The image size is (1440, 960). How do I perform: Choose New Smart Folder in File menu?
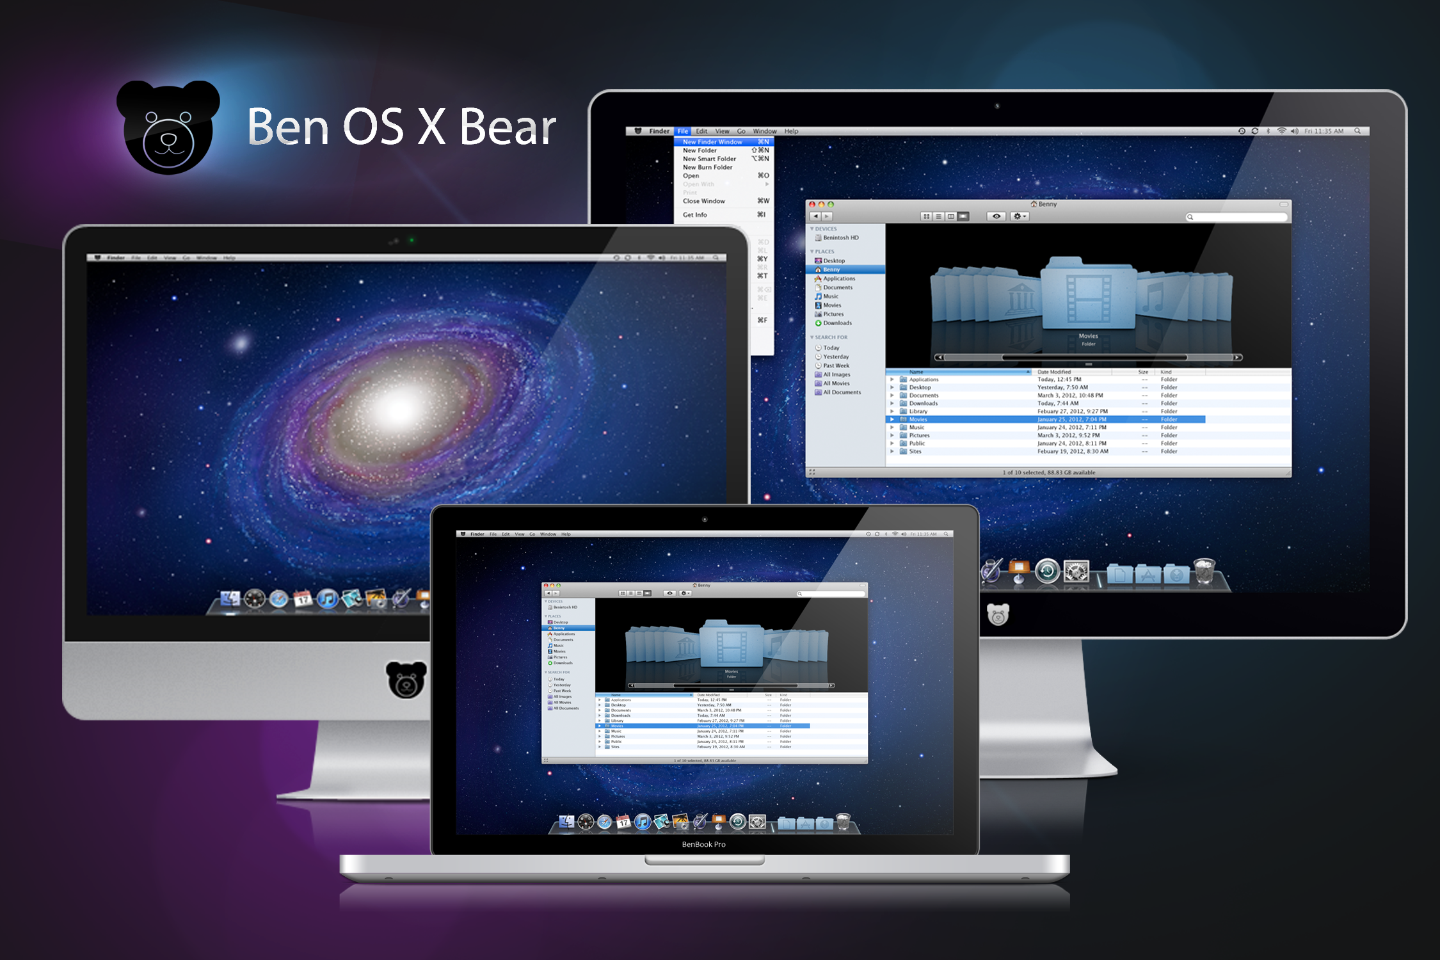pyautogui.click(x=724, y=159)
